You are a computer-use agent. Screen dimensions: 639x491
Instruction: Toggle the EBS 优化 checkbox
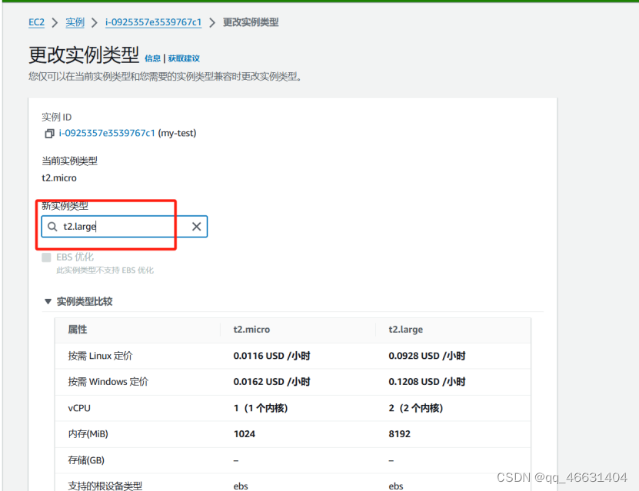click(46, 257)
